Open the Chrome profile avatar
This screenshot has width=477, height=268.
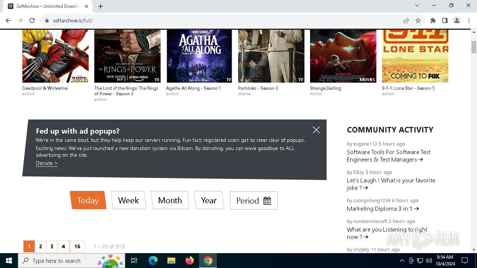pos(457,20)
